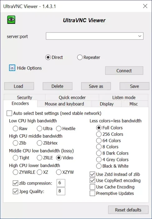
Task: Toggle Use CopyRect encoding checkbox
Action: click(x=92, y=181)
